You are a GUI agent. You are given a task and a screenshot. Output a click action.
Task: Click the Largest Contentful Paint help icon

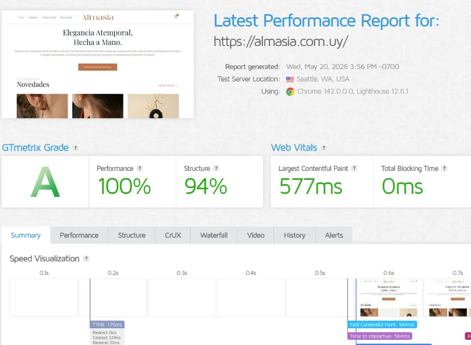pos(354,168)
